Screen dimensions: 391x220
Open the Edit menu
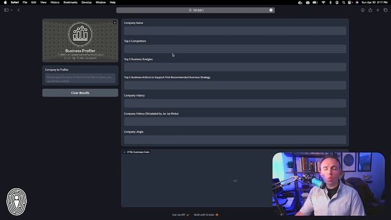(x=34, y=2)
